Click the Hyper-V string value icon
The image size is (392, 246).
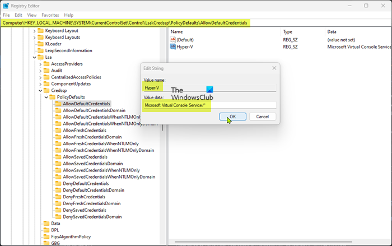(x=172, y=47)
